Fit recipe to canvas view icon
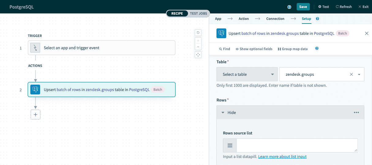This screenshot has height=165, width=372. pos(198,55)
